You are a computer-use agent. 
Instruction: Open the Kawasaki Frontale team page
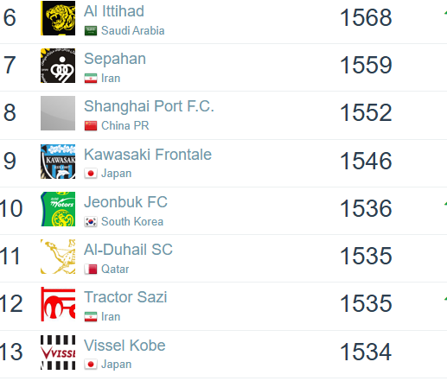coord(148,155)
